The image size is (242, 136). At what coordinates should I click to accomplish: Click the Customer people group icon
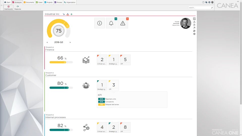point(86,85)
